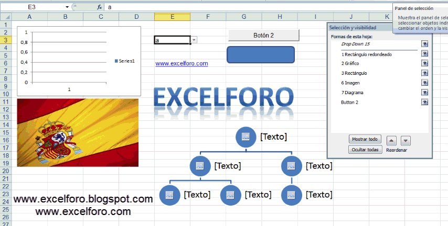This screenshot has height=226, width=448.
Task: Select row 3 header
Action: point(6,40)
